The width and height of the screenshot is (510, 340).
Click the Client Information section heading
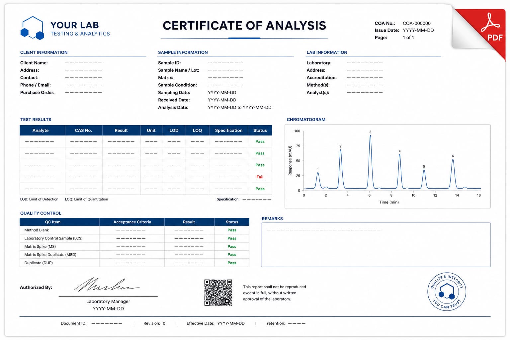tap(44, 52)
